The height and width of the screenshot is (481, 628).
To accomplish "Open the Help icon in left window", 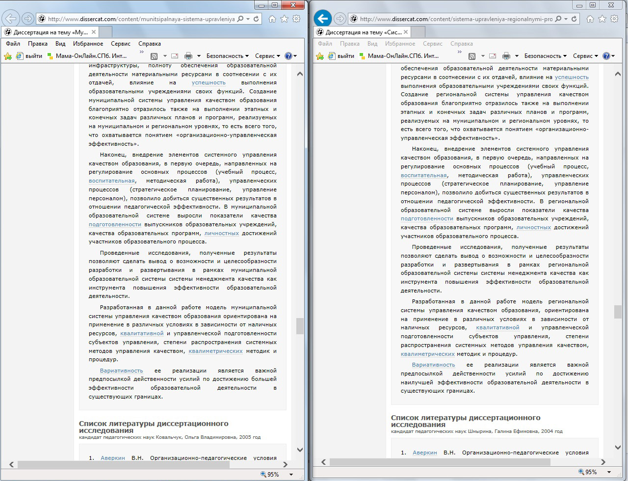I will [288, 56].
